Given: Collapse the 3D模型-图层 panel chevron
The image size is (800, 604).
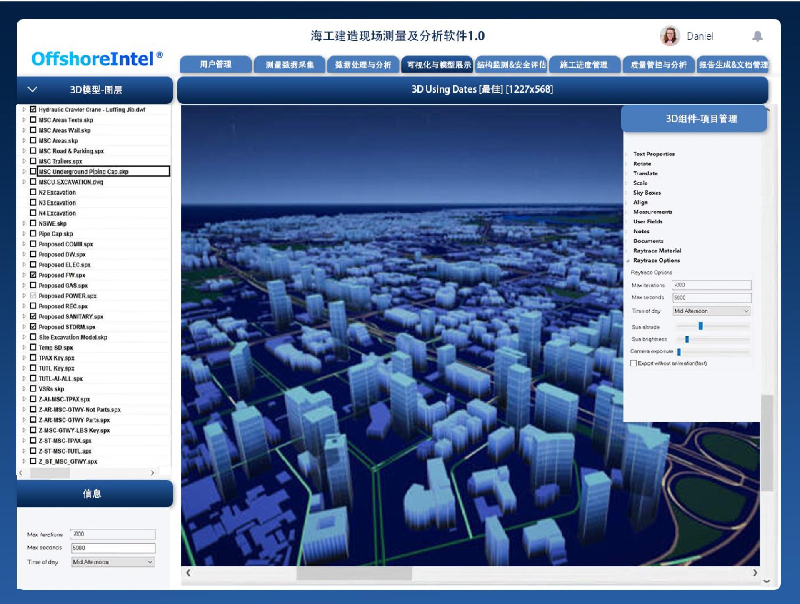Looking at the screenshot, I should [x=32, y=89].
